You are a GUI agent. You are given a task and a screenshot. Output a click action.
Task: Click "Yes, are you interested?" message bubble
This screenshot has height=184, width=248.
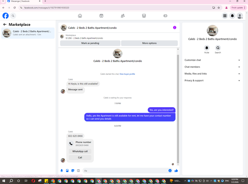[162, 110]
